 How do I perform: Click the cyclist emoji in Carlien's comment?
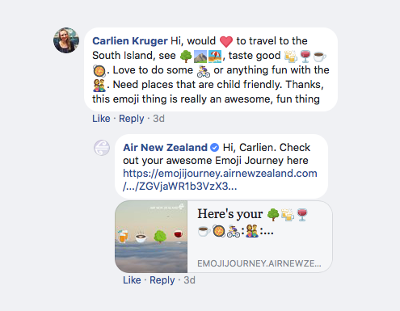(204, 71)
